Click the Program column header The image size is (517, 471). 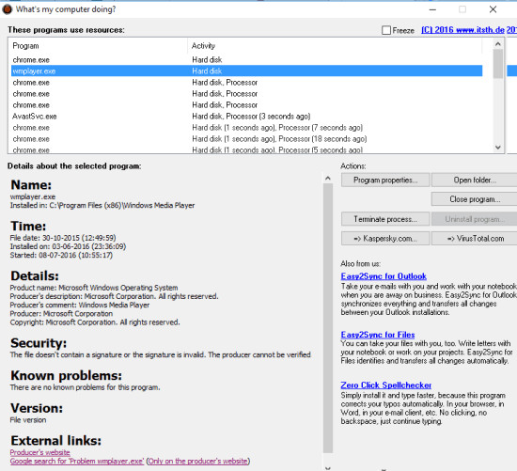99,46
